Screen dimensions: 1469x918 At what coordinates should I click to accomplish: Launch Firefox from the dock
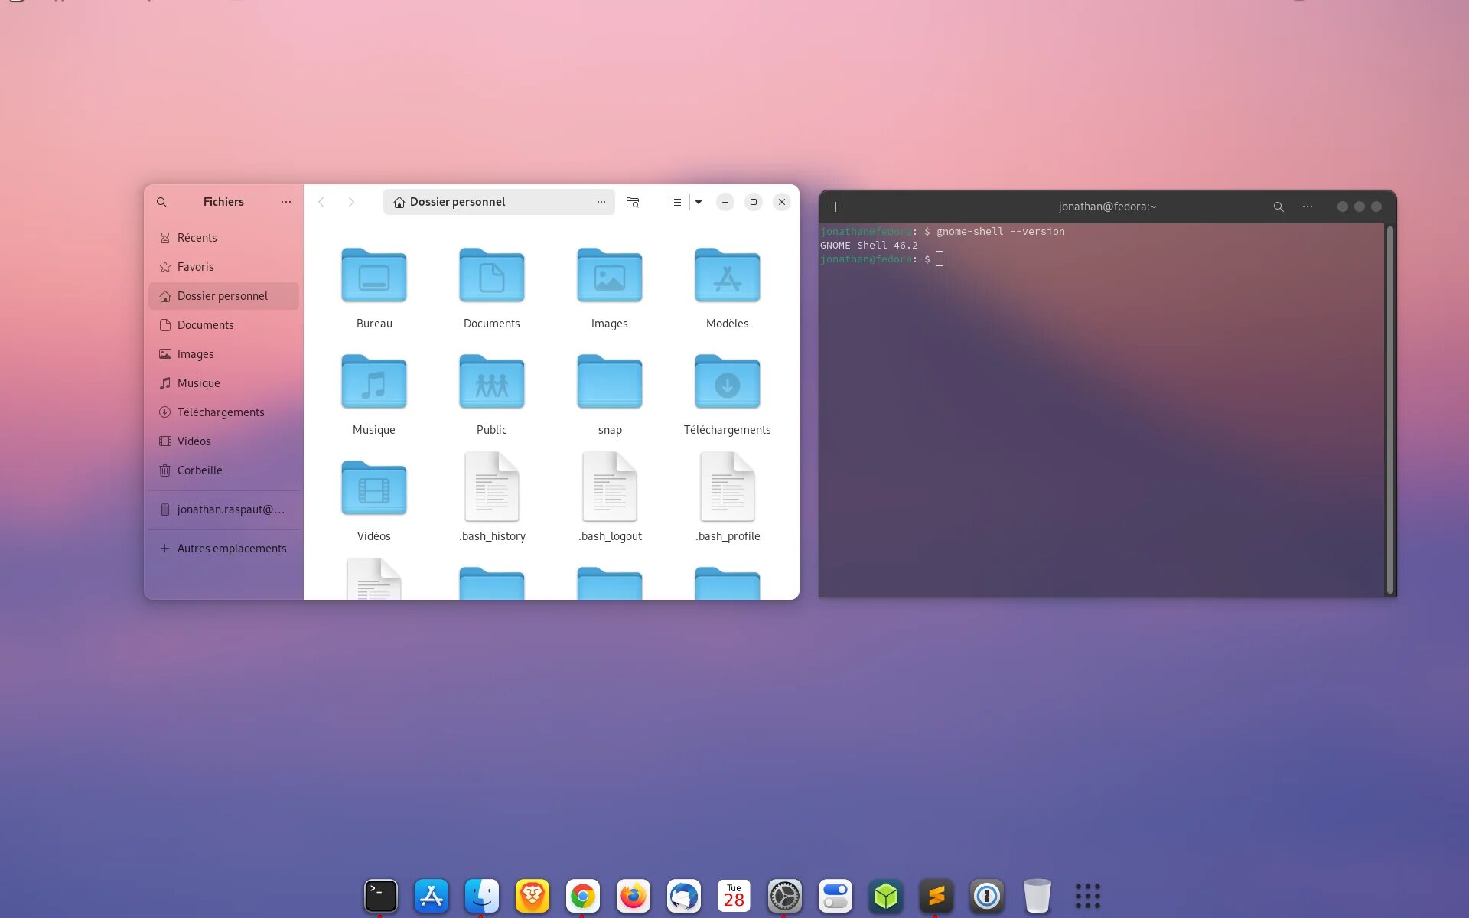634,896
